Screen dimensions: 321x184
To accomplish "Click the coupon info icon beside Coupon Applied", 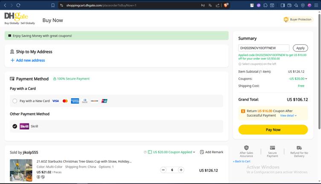I will 145,152.
